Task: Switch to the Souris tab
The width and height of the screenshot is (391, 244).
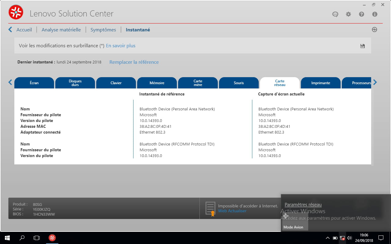Action: [239, 83]
